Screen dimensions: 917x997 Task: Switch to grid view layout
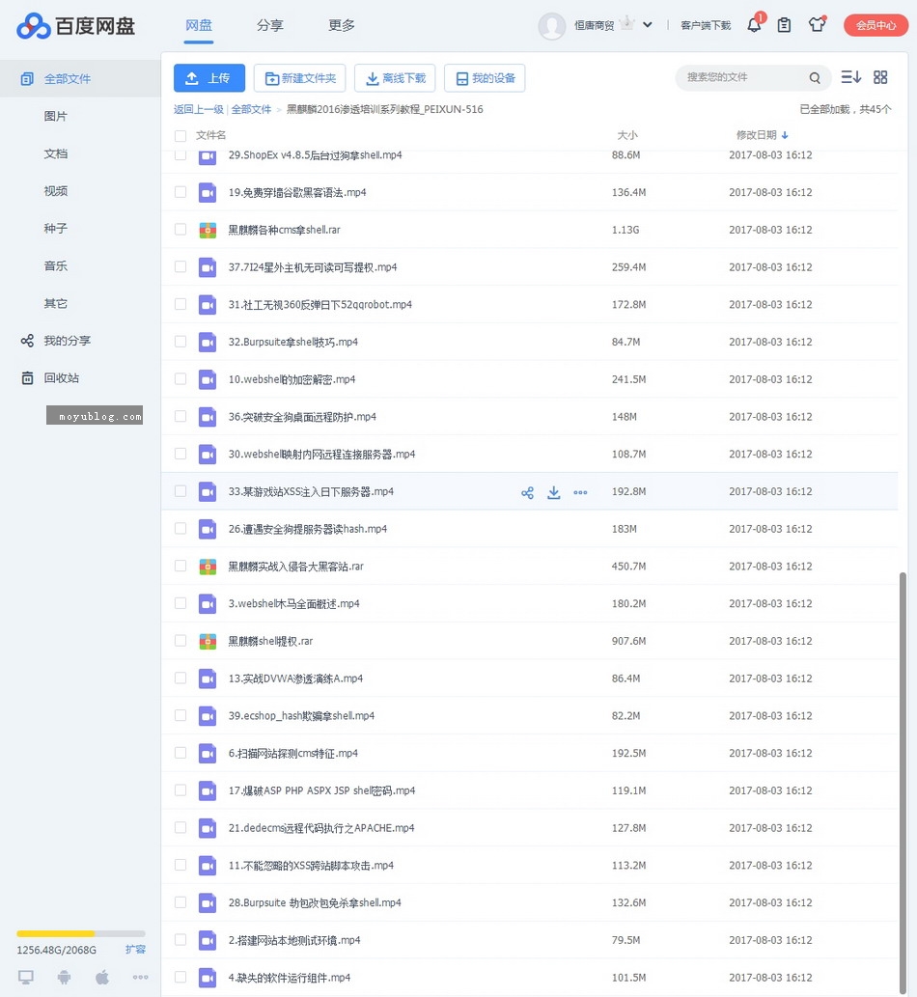click(x=880, y=77)
